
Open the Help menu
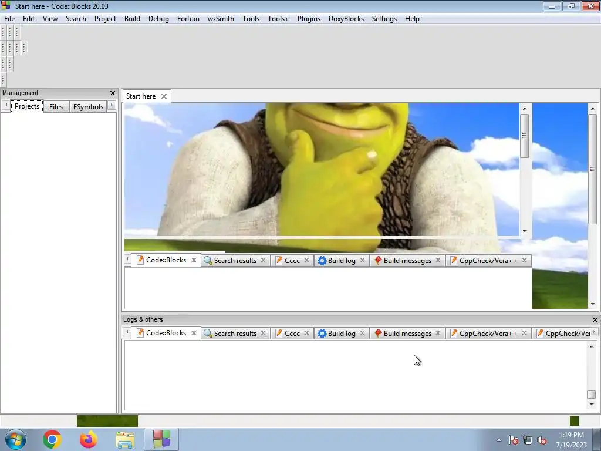[x=412, y=19]
